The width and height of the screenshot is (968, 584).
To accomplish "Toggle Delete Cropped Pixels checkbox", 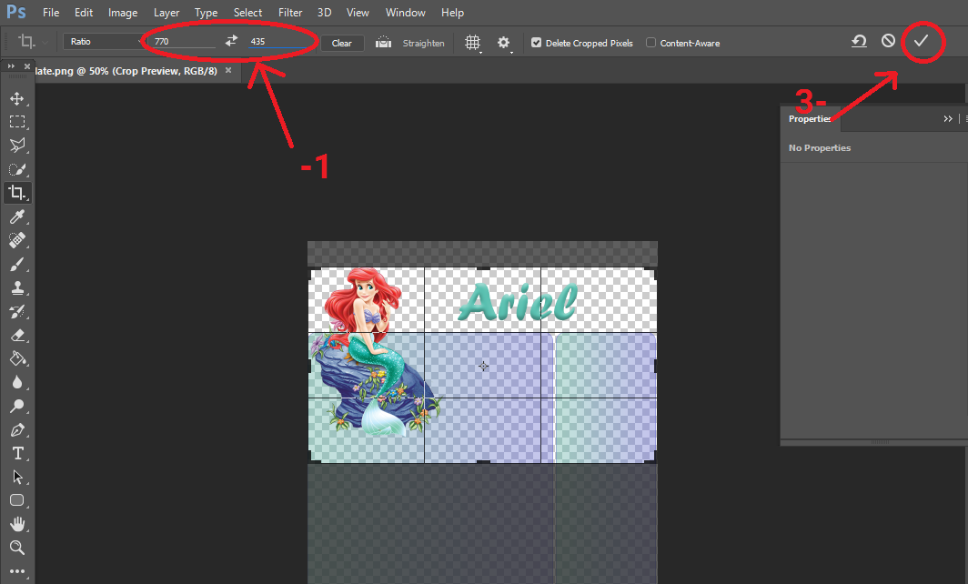I will click(x=537, y=43).
